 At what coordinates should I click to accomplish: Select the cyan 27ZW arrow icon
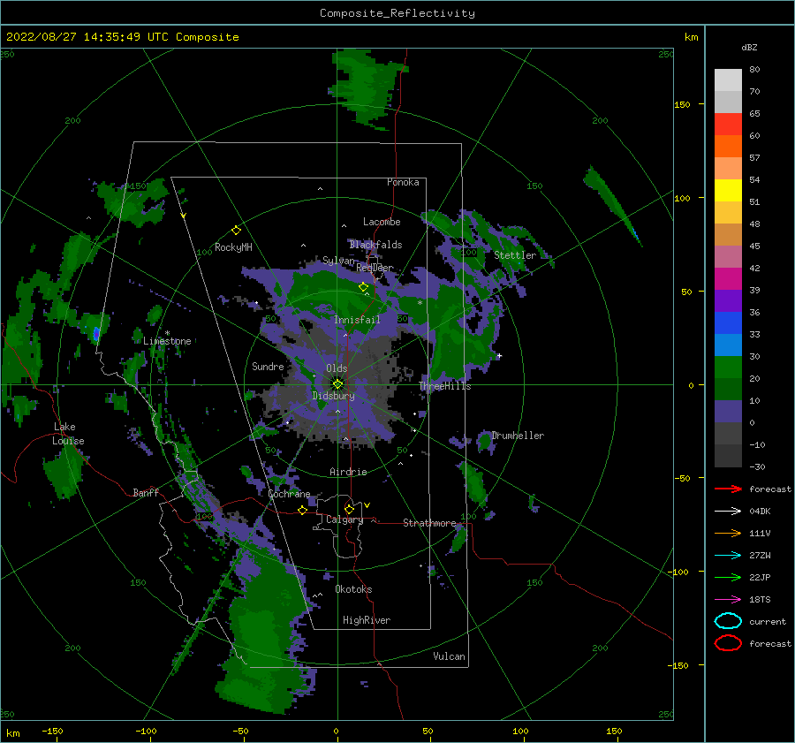[x=728, y=556]
